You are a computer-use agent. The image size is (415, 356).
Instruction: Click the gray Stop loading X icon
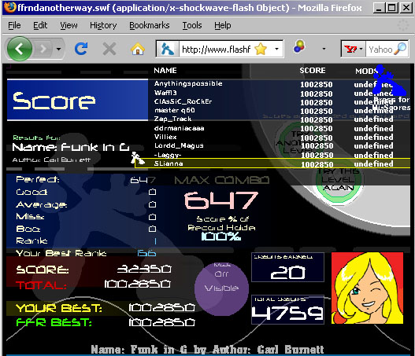(109, 49)
